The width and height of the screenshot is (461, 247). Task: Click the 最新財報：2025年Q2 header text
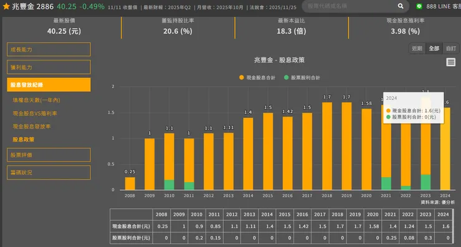[x=168, y=7]
